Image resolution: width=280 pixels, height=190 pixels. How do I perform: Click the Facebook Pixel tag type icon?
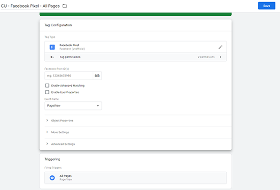pos(52,47)
